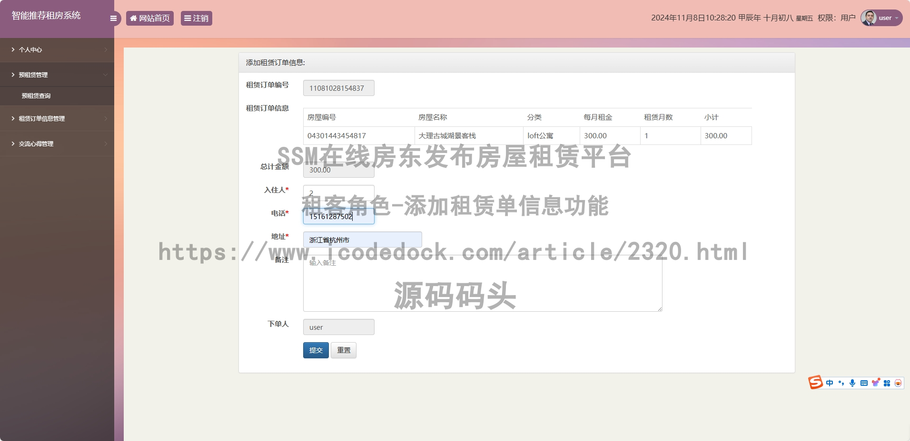910x441 pixels.
Task: Click 小计 cell 300.00 in table
Action: (x=726, y=136)
